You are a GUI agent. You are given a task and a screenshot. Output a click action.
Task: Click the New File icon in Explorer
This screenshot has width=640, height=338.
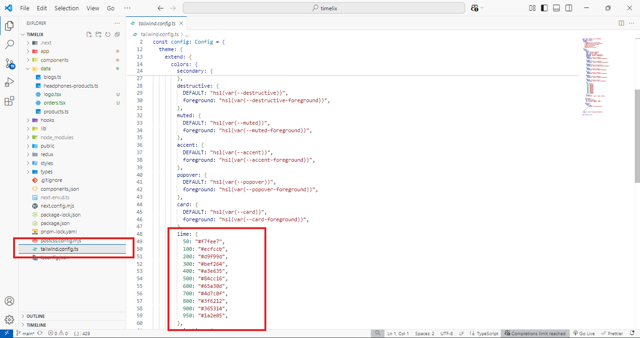coord(89,35)
